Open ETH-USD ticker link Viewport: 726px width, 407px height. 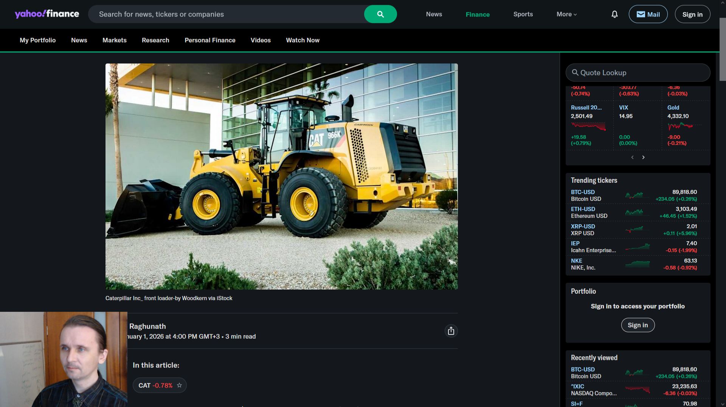583,209
